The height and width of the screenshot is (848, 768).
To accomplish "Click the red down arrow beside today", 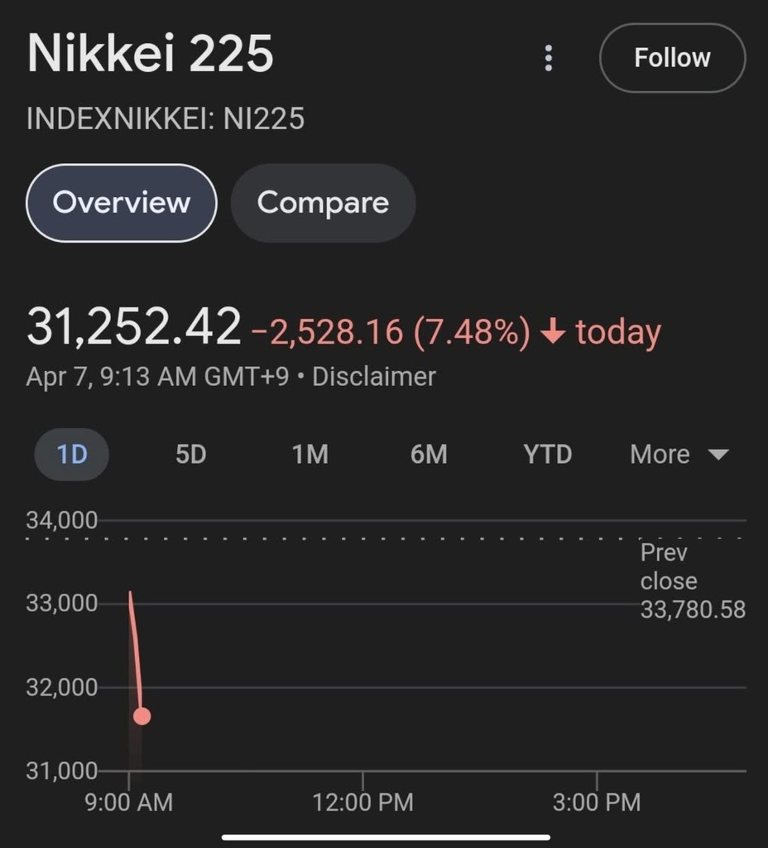I will click(552, 332).
